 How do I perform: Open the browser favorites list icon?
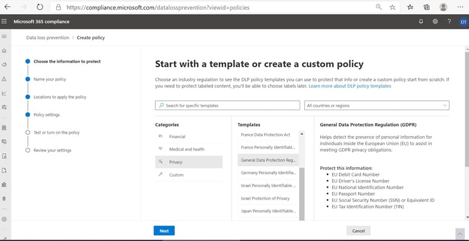(x=410, y=7)
